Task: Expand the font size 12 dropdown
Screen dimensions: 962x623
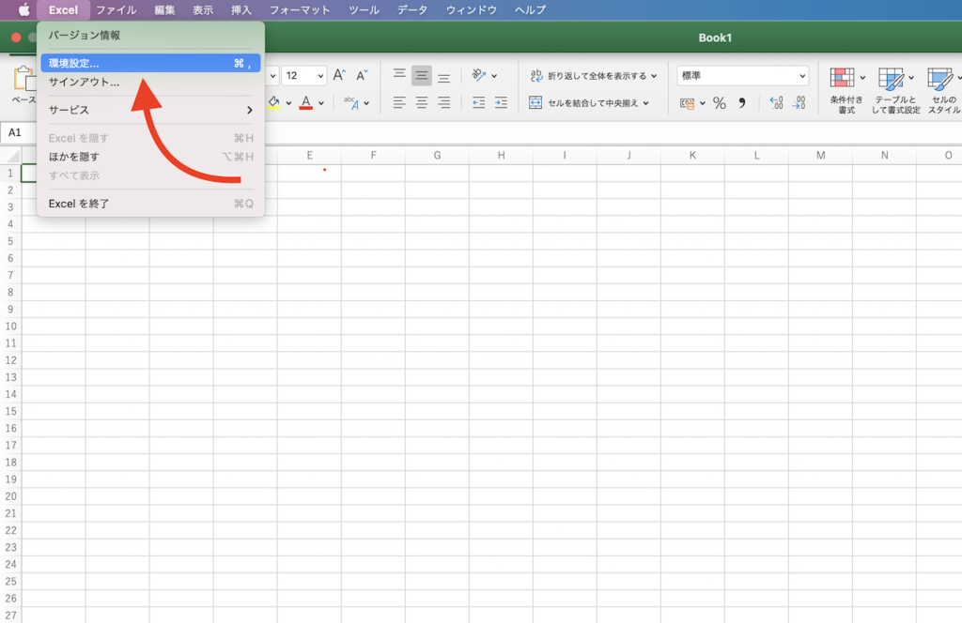Action: pos(319,76)
